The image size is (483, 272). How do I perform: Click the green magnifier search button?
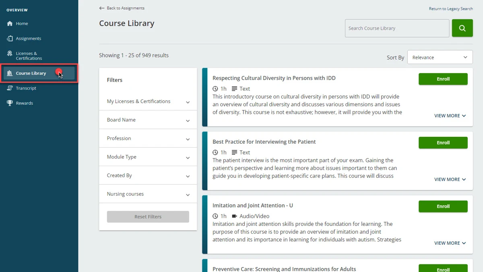pyautogui.click(x=462, y=28)
